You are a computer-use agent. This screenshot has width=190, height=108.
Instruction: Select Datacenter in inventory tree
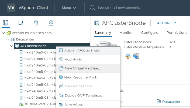tap(25, 39)
